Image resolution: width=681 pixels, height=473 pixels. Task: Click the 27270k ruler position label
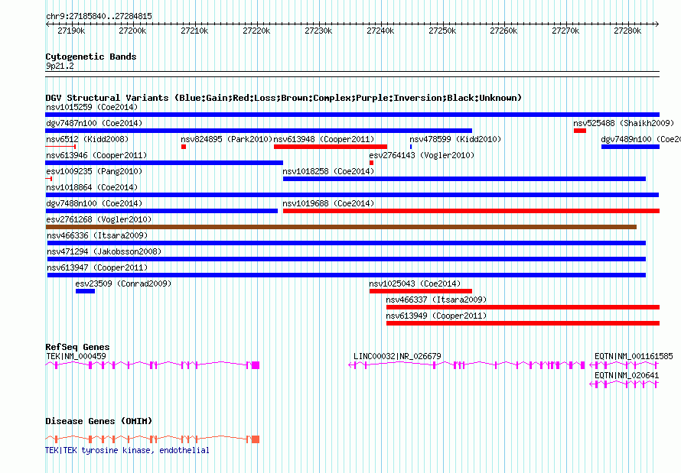(x=566, y=31)
